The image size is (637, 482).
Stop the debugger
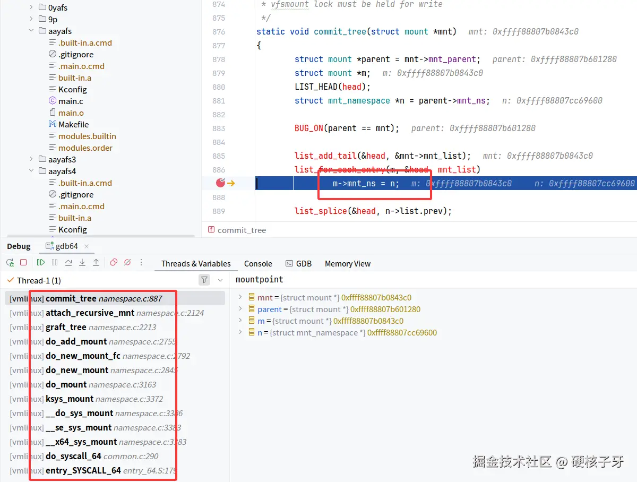pos(23,262)
